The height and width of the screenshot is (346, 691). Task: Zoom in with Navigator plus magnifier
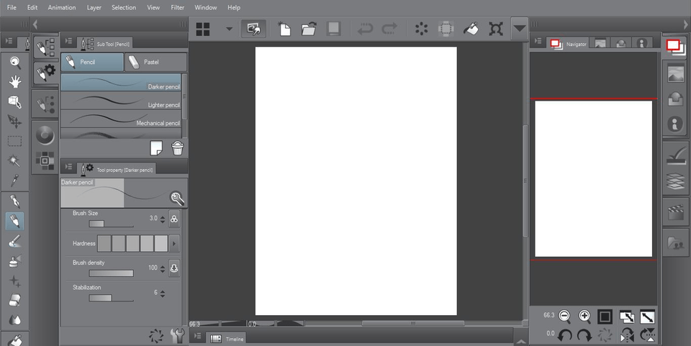584,317
